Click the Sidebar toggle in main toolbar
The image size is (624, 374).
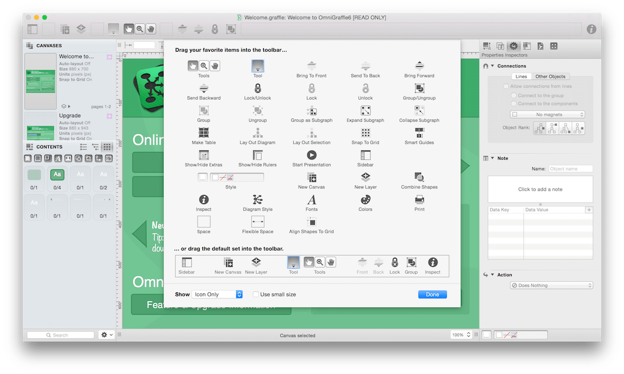point(32,29)
